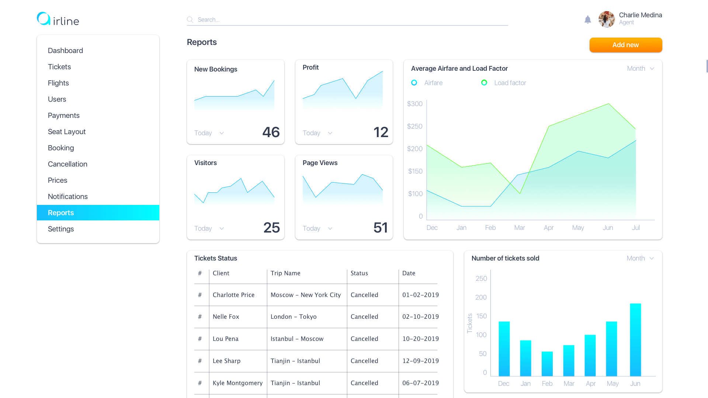Select Reports in the sidebar
This screenshot has height=398, width=708.
(98, 213)
